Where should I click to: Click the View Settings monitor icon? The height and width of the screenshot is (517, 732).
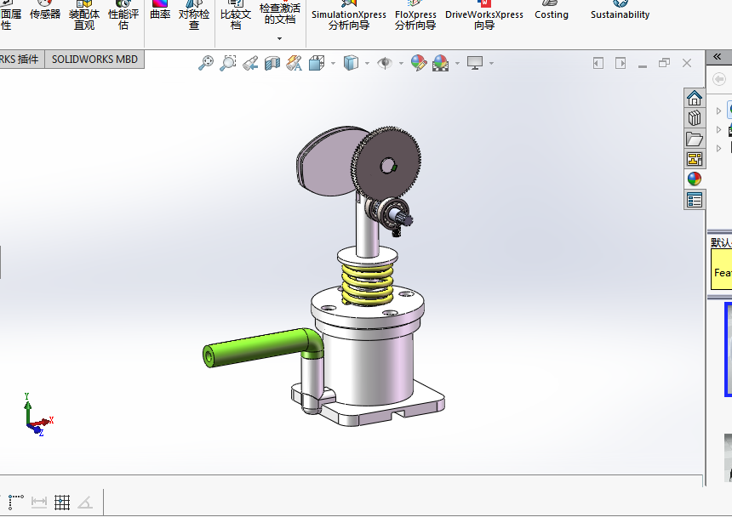pyautogui.click(x=475, y=63)
